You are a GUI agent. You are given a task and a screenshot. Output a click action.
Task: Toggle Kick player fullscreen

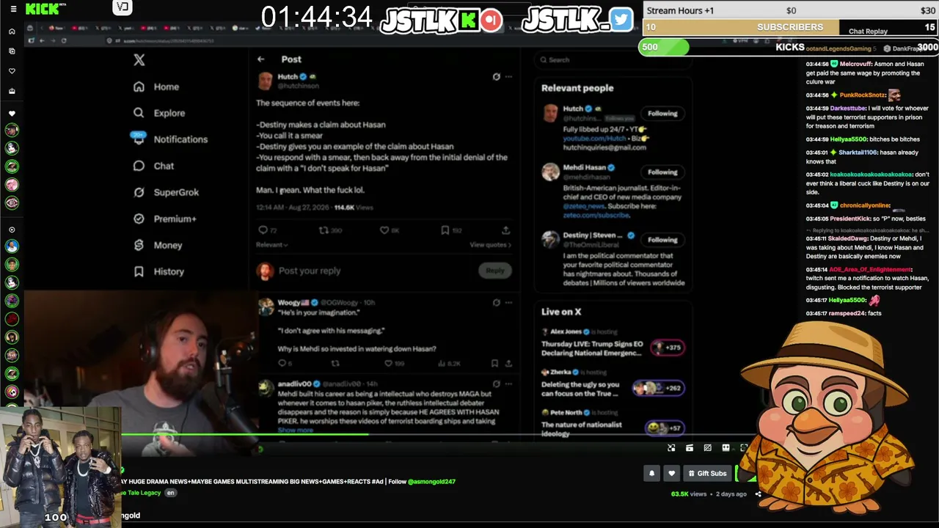(x=744, y=448)
